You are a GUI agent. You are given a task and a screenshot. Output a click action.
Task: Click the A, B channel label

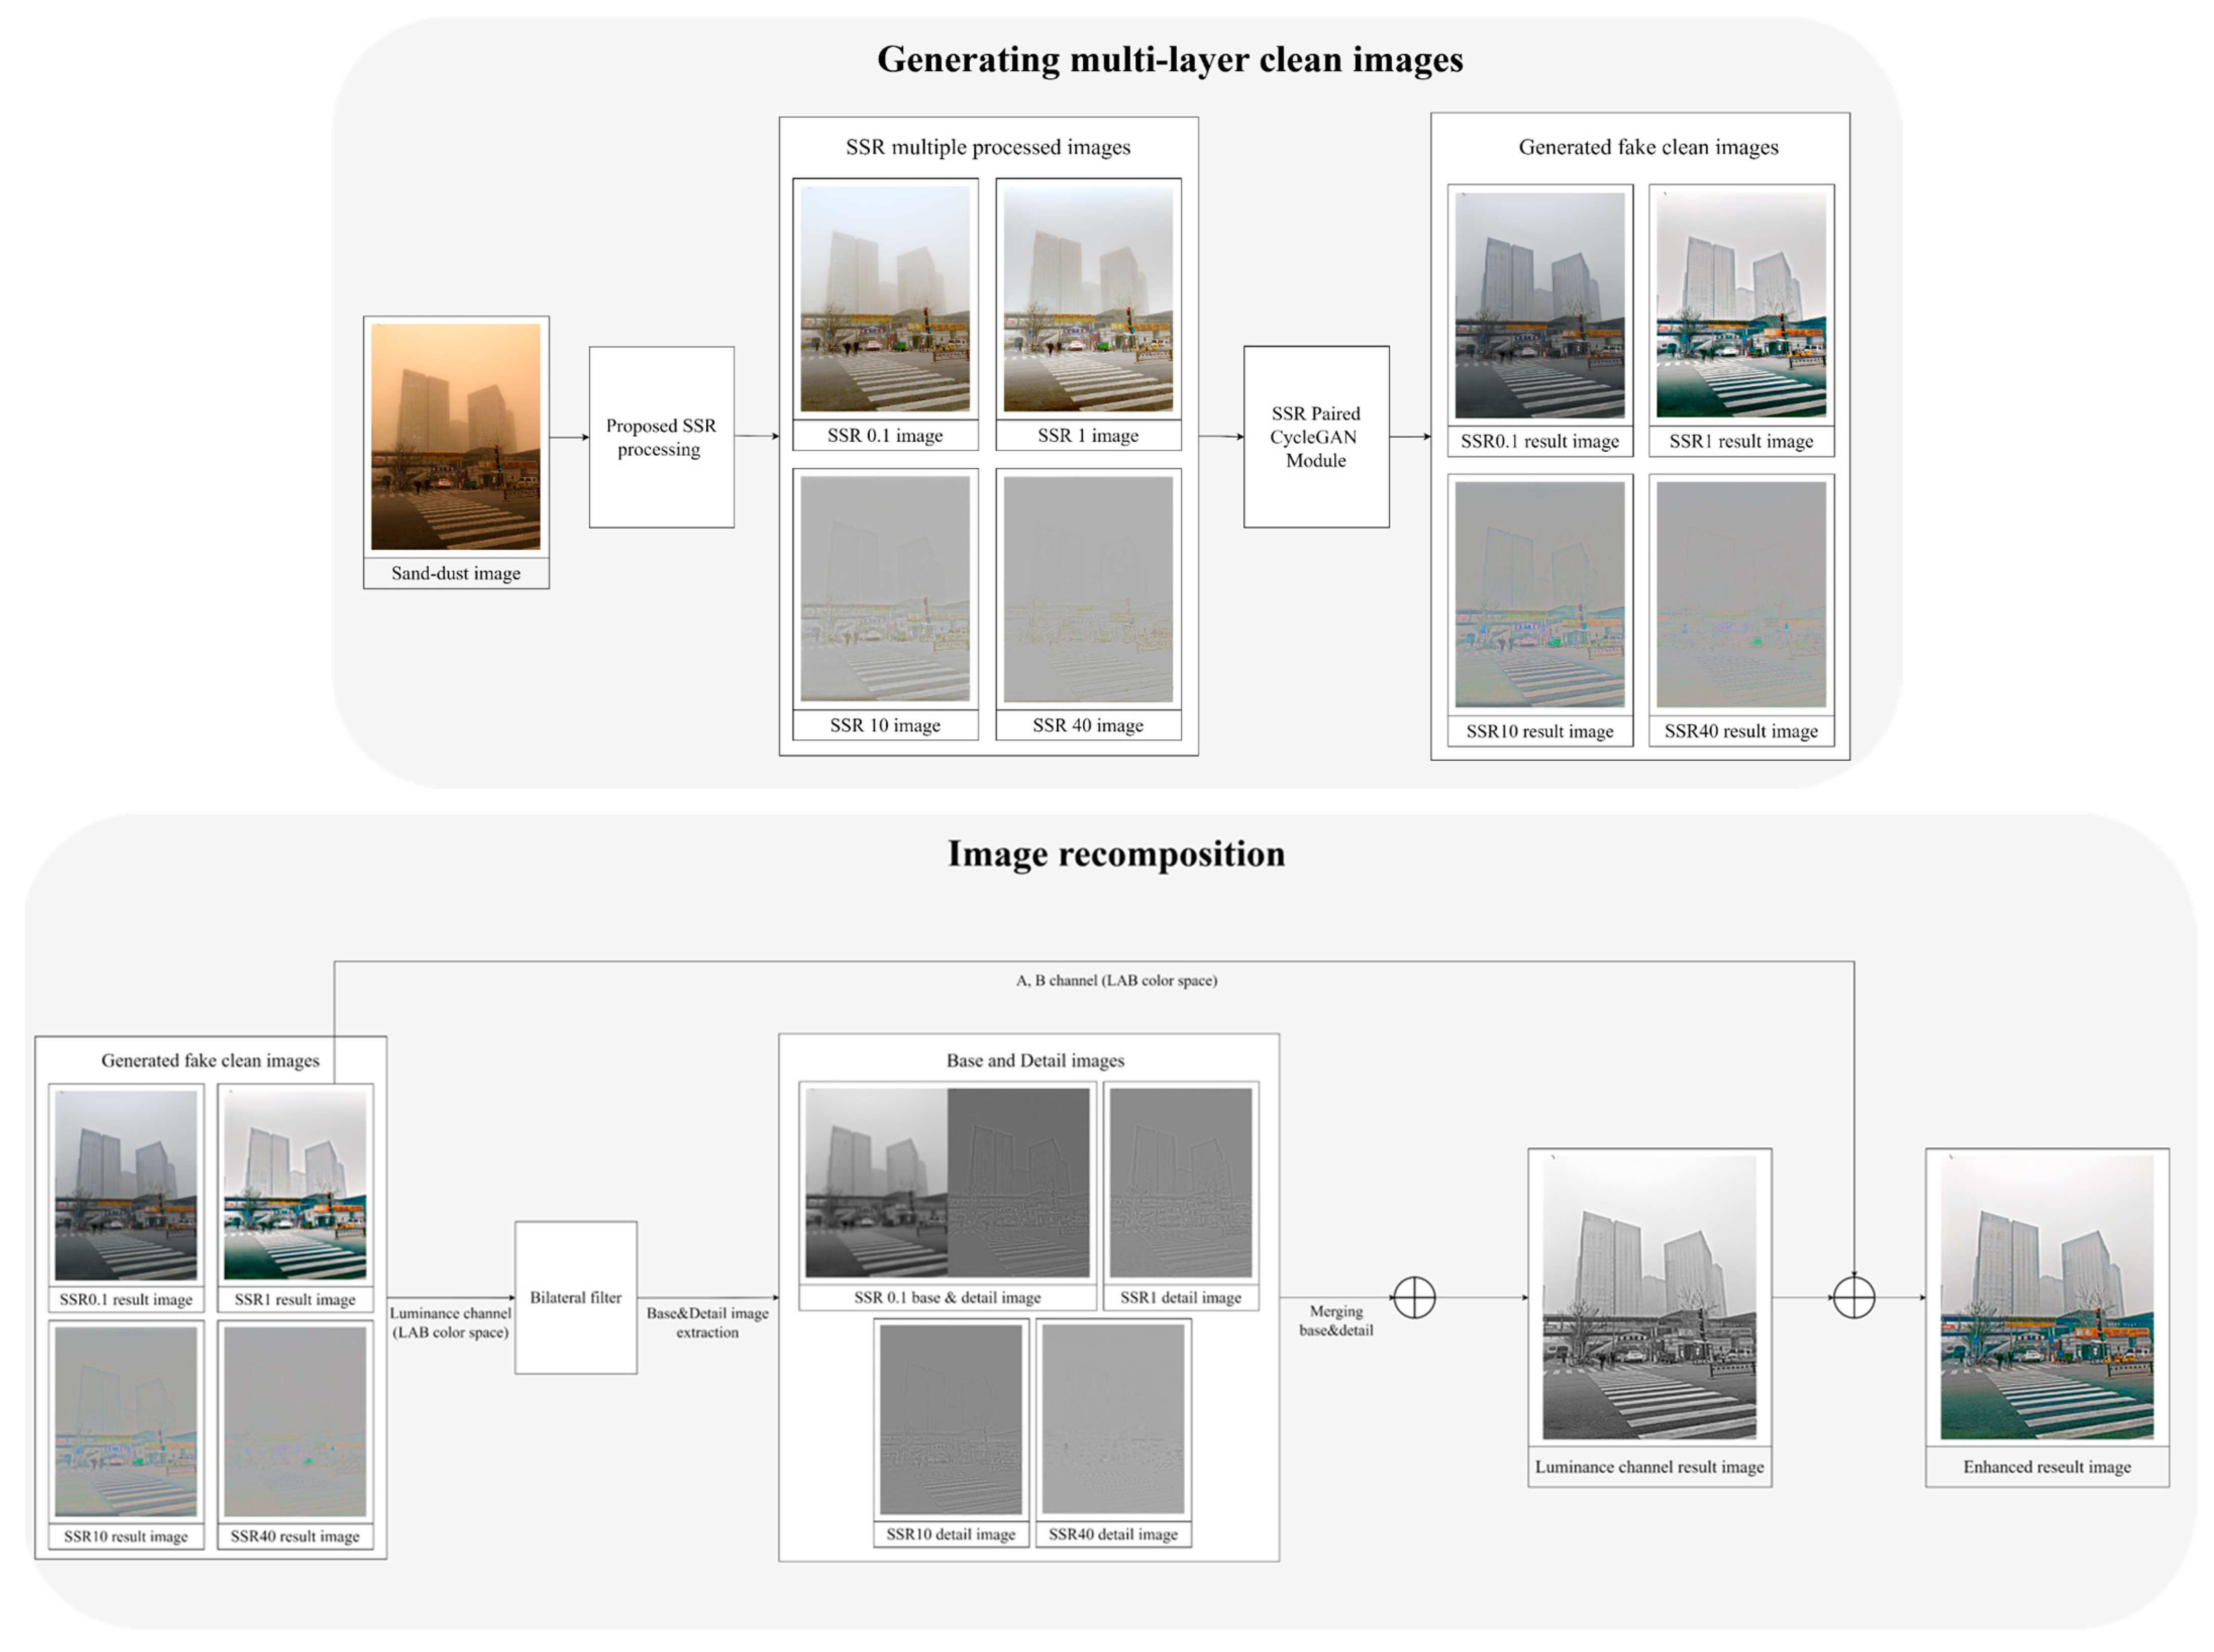pos(1116,981)
